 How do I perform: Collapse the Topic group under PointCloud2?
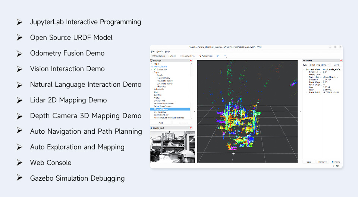coord(152,72)
